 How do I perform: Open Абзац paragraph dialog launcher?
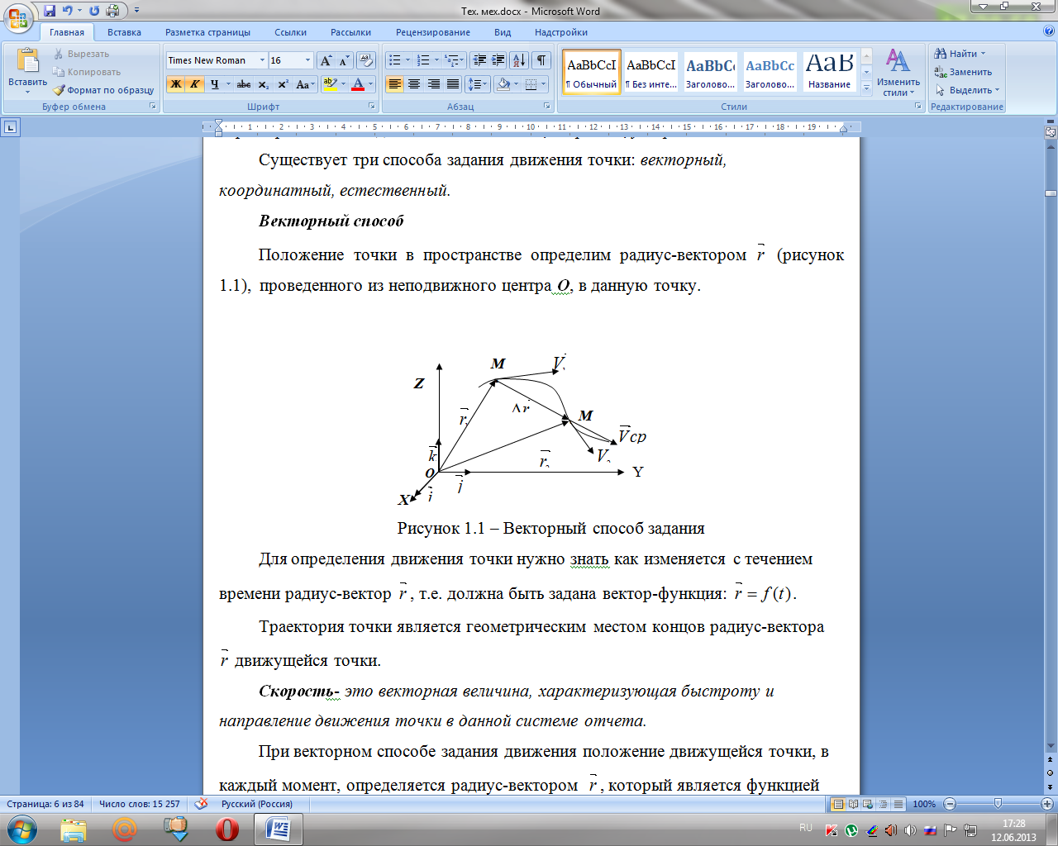click(x=547, y=107)
